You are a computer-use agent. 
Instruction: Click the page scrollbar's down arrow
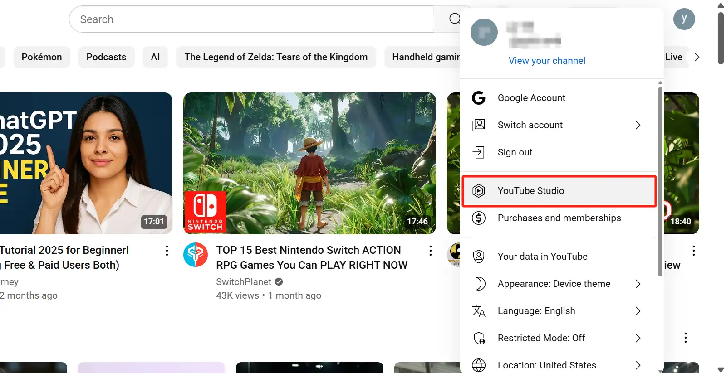721,369
